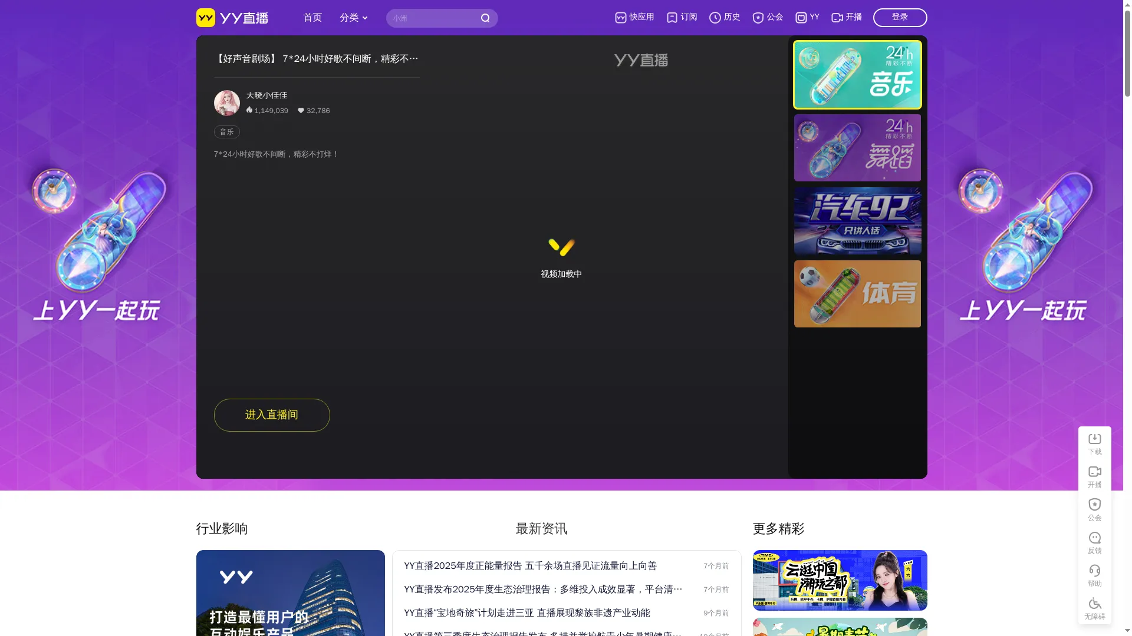Select the 24h 音乐 channel thumbnail
This screenshot has width=1132, height=636.
tap(857, 75)
